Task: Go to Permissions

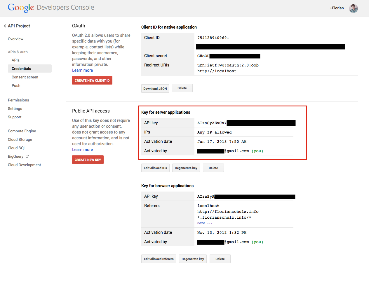Action: (x=18, y=100)
